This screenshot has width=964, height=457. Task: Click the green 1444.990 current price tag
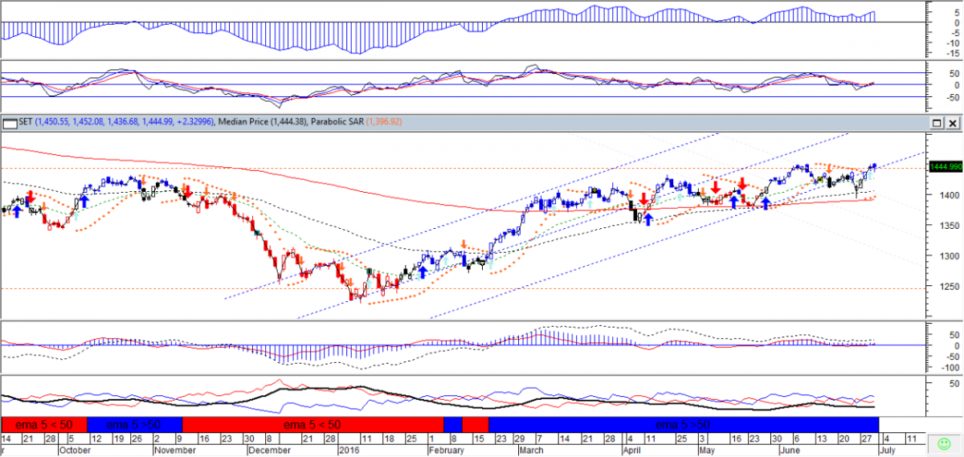945,166
